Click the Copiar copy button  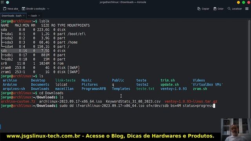click(203, 9)
